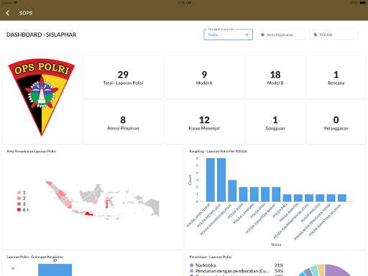The image size is (368, 276).
Task: Click the tag icon in POLDA filter
Action: point(316,34)
